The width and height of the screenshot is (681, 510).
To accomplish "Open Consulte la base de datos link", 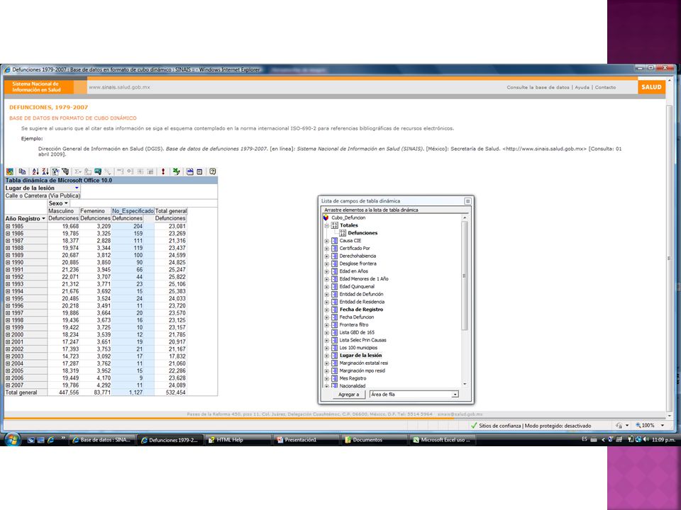I will click(x=538, y=87).
